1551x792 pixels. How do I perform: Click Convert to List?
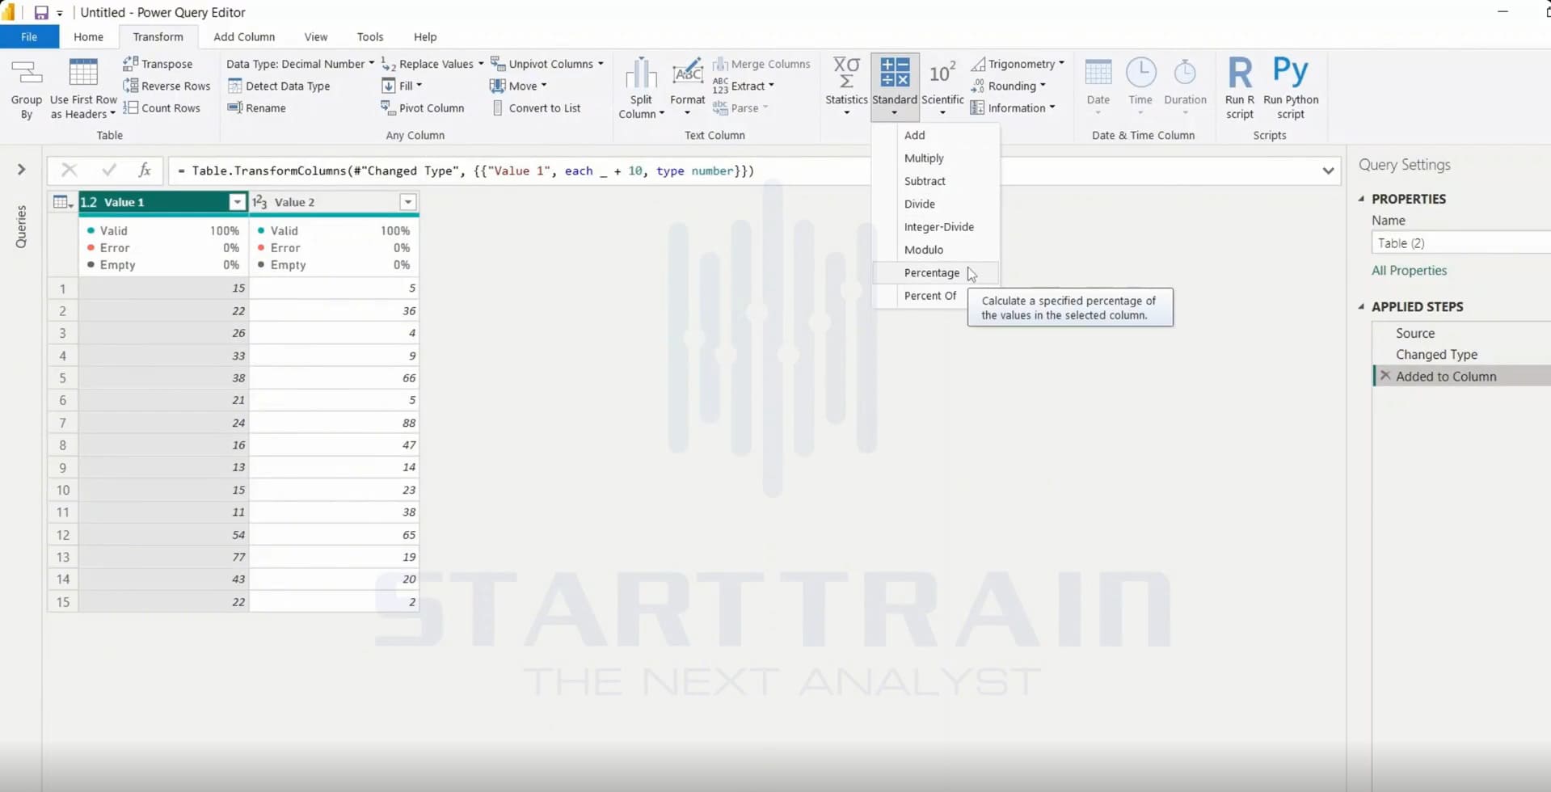click(x=536, y=107)
